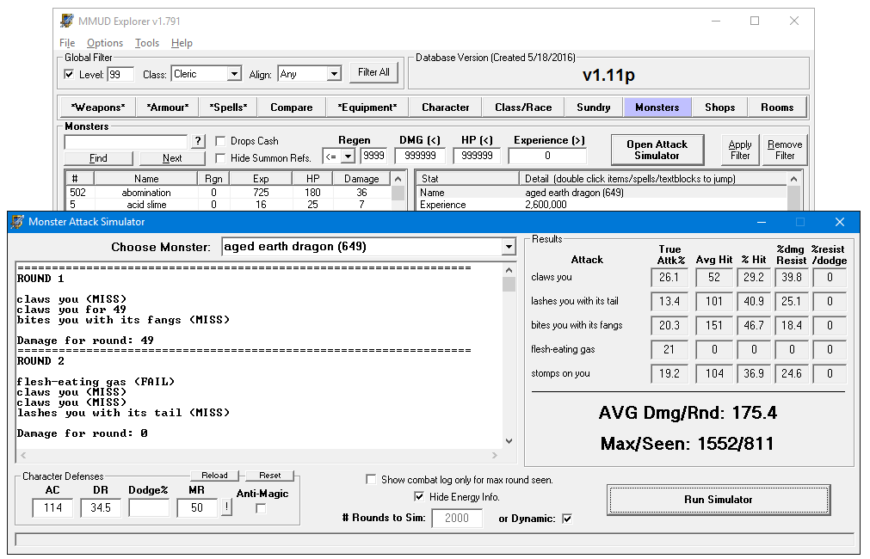Enable the Drops Cash checkbox

tap(221, 141)
